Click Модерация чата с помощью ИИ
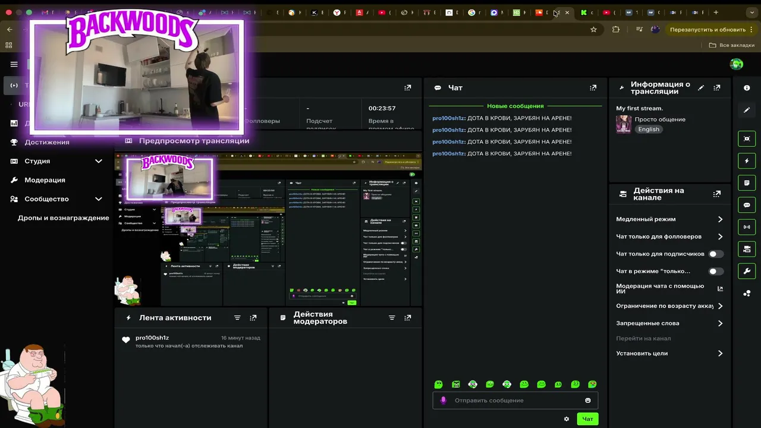Screen dimensions: 761x428 pyautogui.click(x=660, y=289)
